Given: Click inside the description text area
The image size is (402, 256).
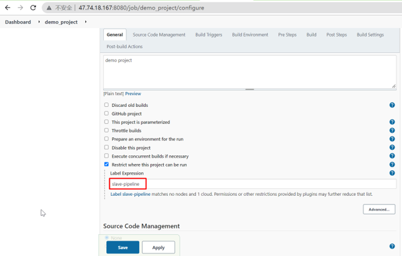Looking at the screenshot, I should click(x=250, y=72).
